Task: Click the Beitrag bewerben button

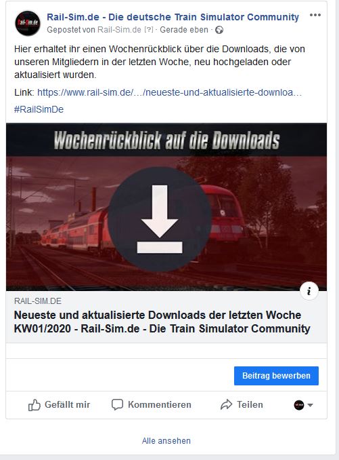Action: (x=276, y=376)
